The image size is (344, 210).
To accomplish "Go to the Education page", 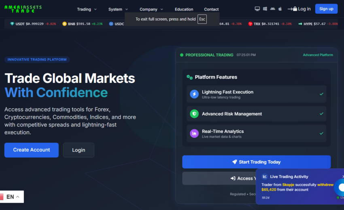I will click(x=184, y=9).
